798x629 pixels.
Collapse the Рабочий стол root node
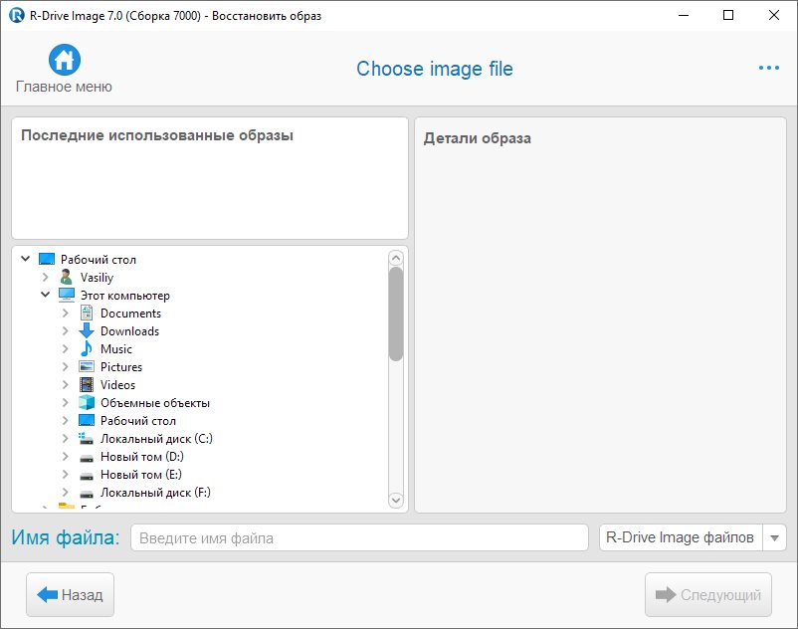pos(26,259)
